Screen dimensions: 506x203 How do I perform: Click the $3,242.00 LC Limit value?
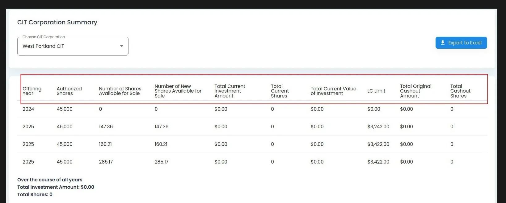click(x=378, y=127)
